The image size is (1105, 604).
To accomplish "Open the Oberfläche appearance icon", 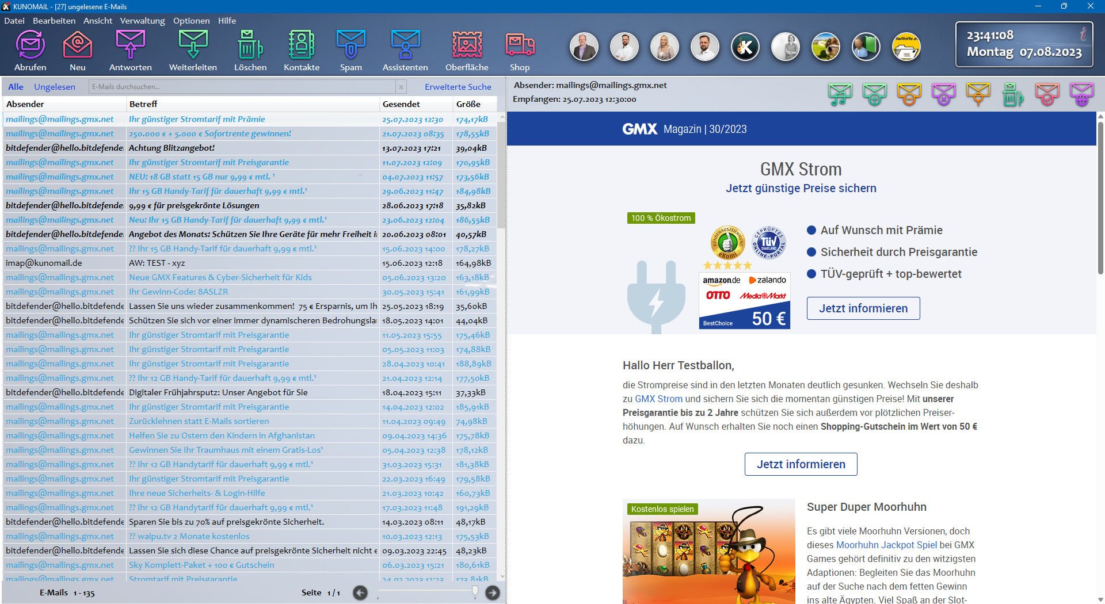I will pos(467,45).
